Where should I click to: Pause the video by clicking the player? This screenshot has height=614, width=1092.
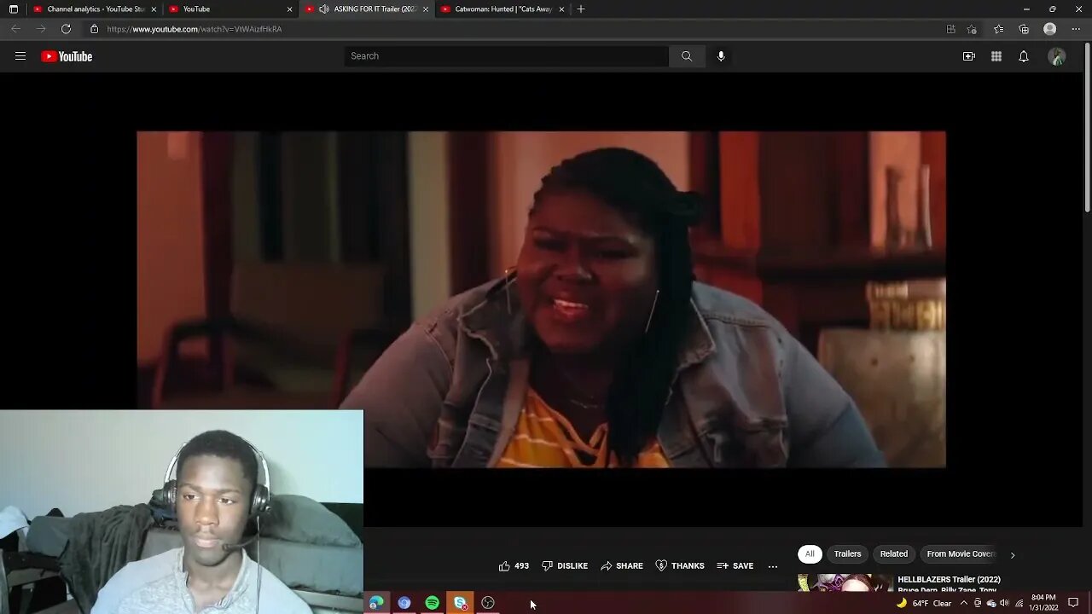pos(541,299)
